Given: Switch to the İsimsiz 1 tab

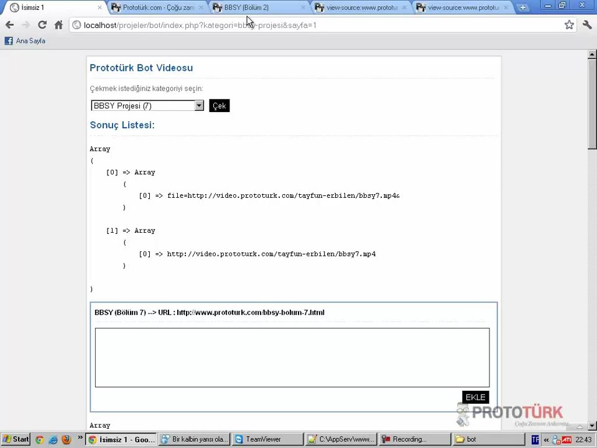Looking at the screenshot, I should tap(53, 7).
